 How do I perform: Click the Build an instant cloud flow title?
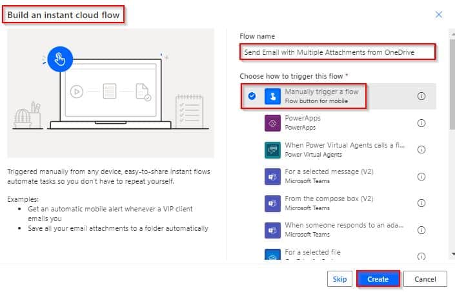click(x=63, y=15)
